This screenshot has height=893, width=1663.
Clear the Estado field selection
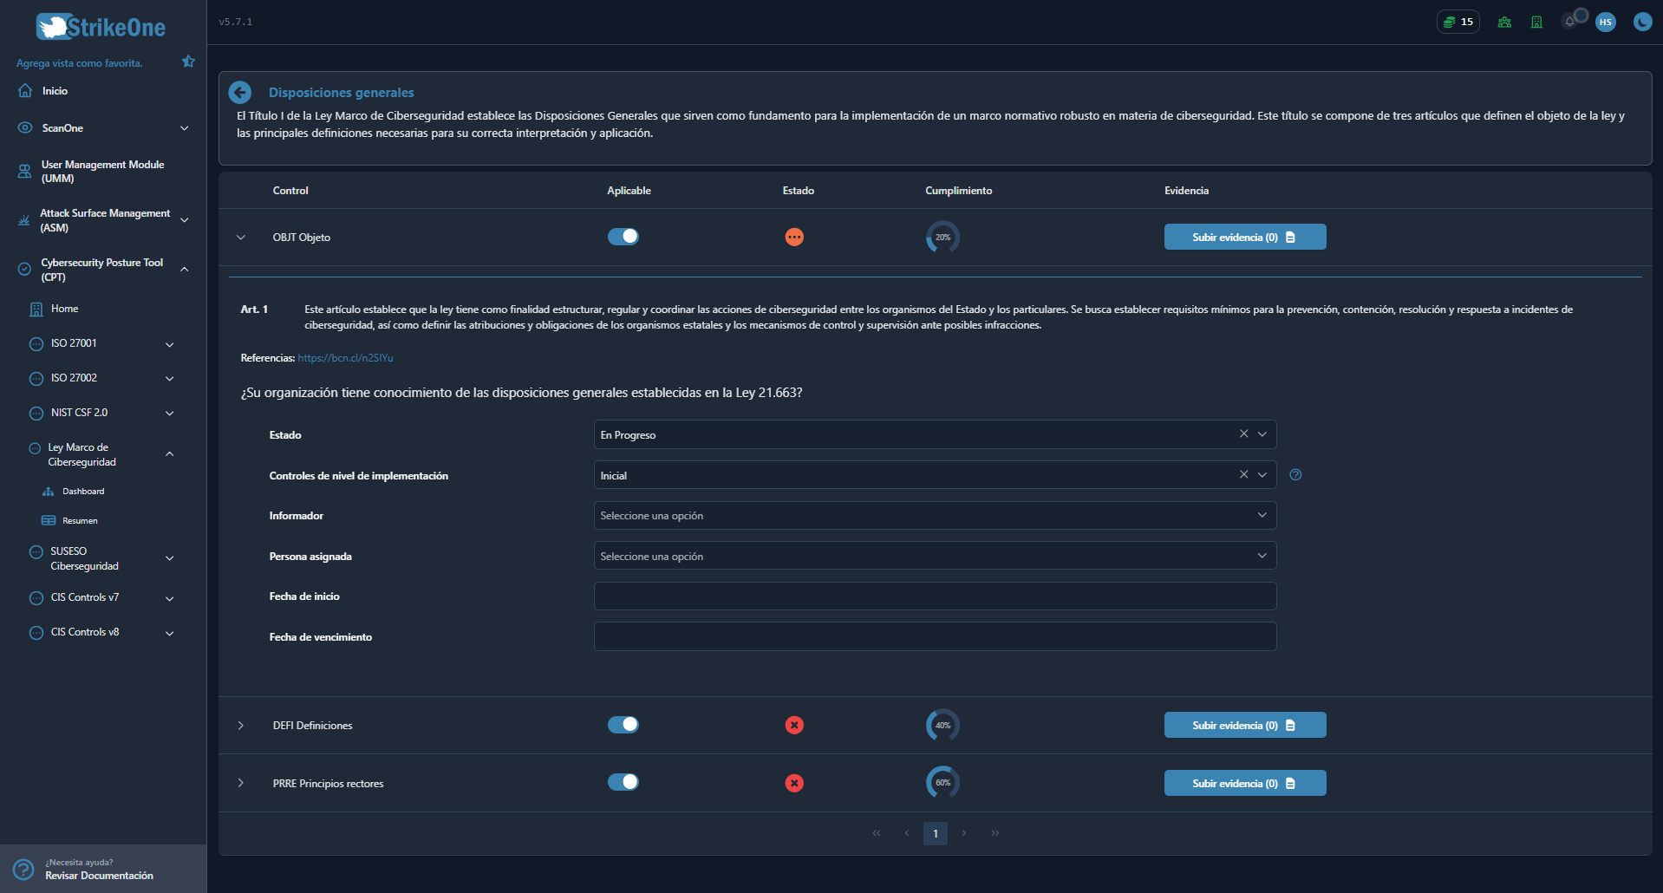(1243, 433)
